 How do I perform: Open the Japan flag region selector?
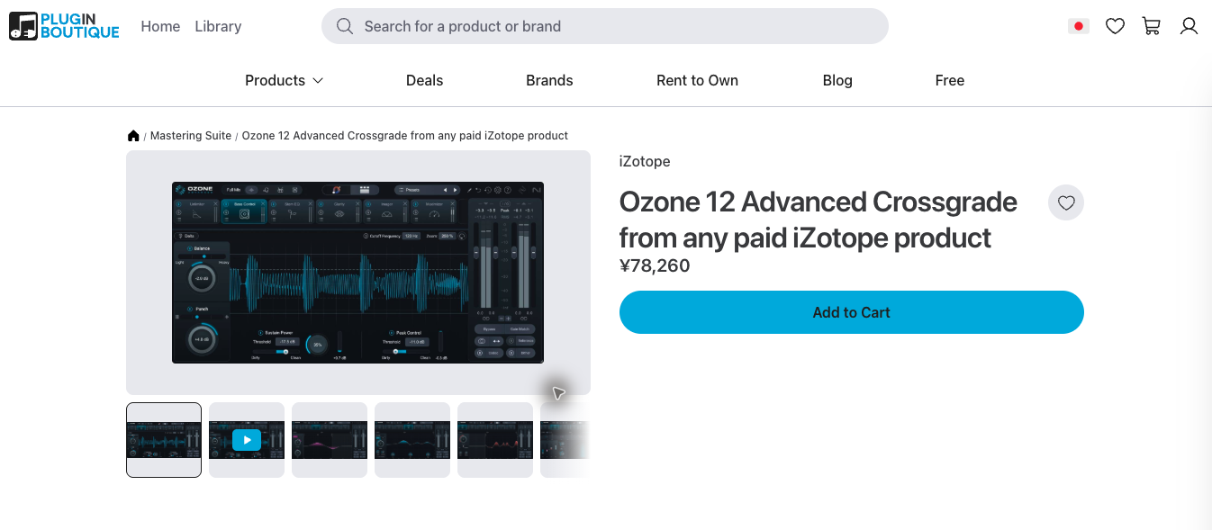(x=1078, y=26)
